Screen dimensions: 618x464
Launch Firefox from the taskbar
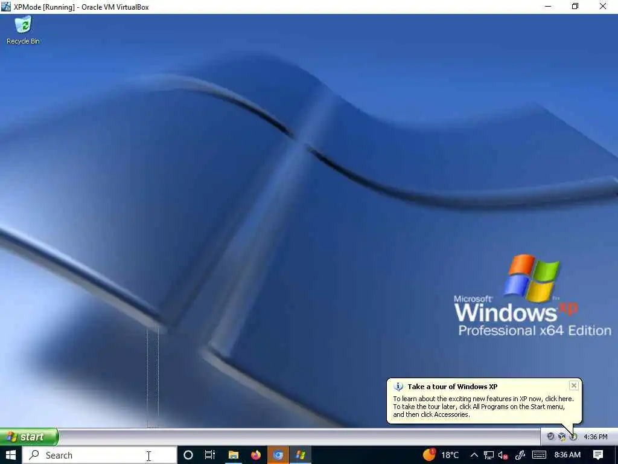pyautogui.click(x=256, y=455)
